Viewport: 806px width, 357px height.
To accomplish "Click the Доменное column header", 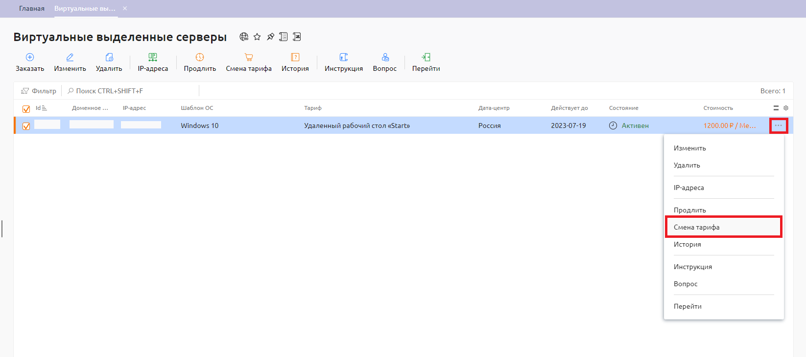I will (x=90, y=108).
